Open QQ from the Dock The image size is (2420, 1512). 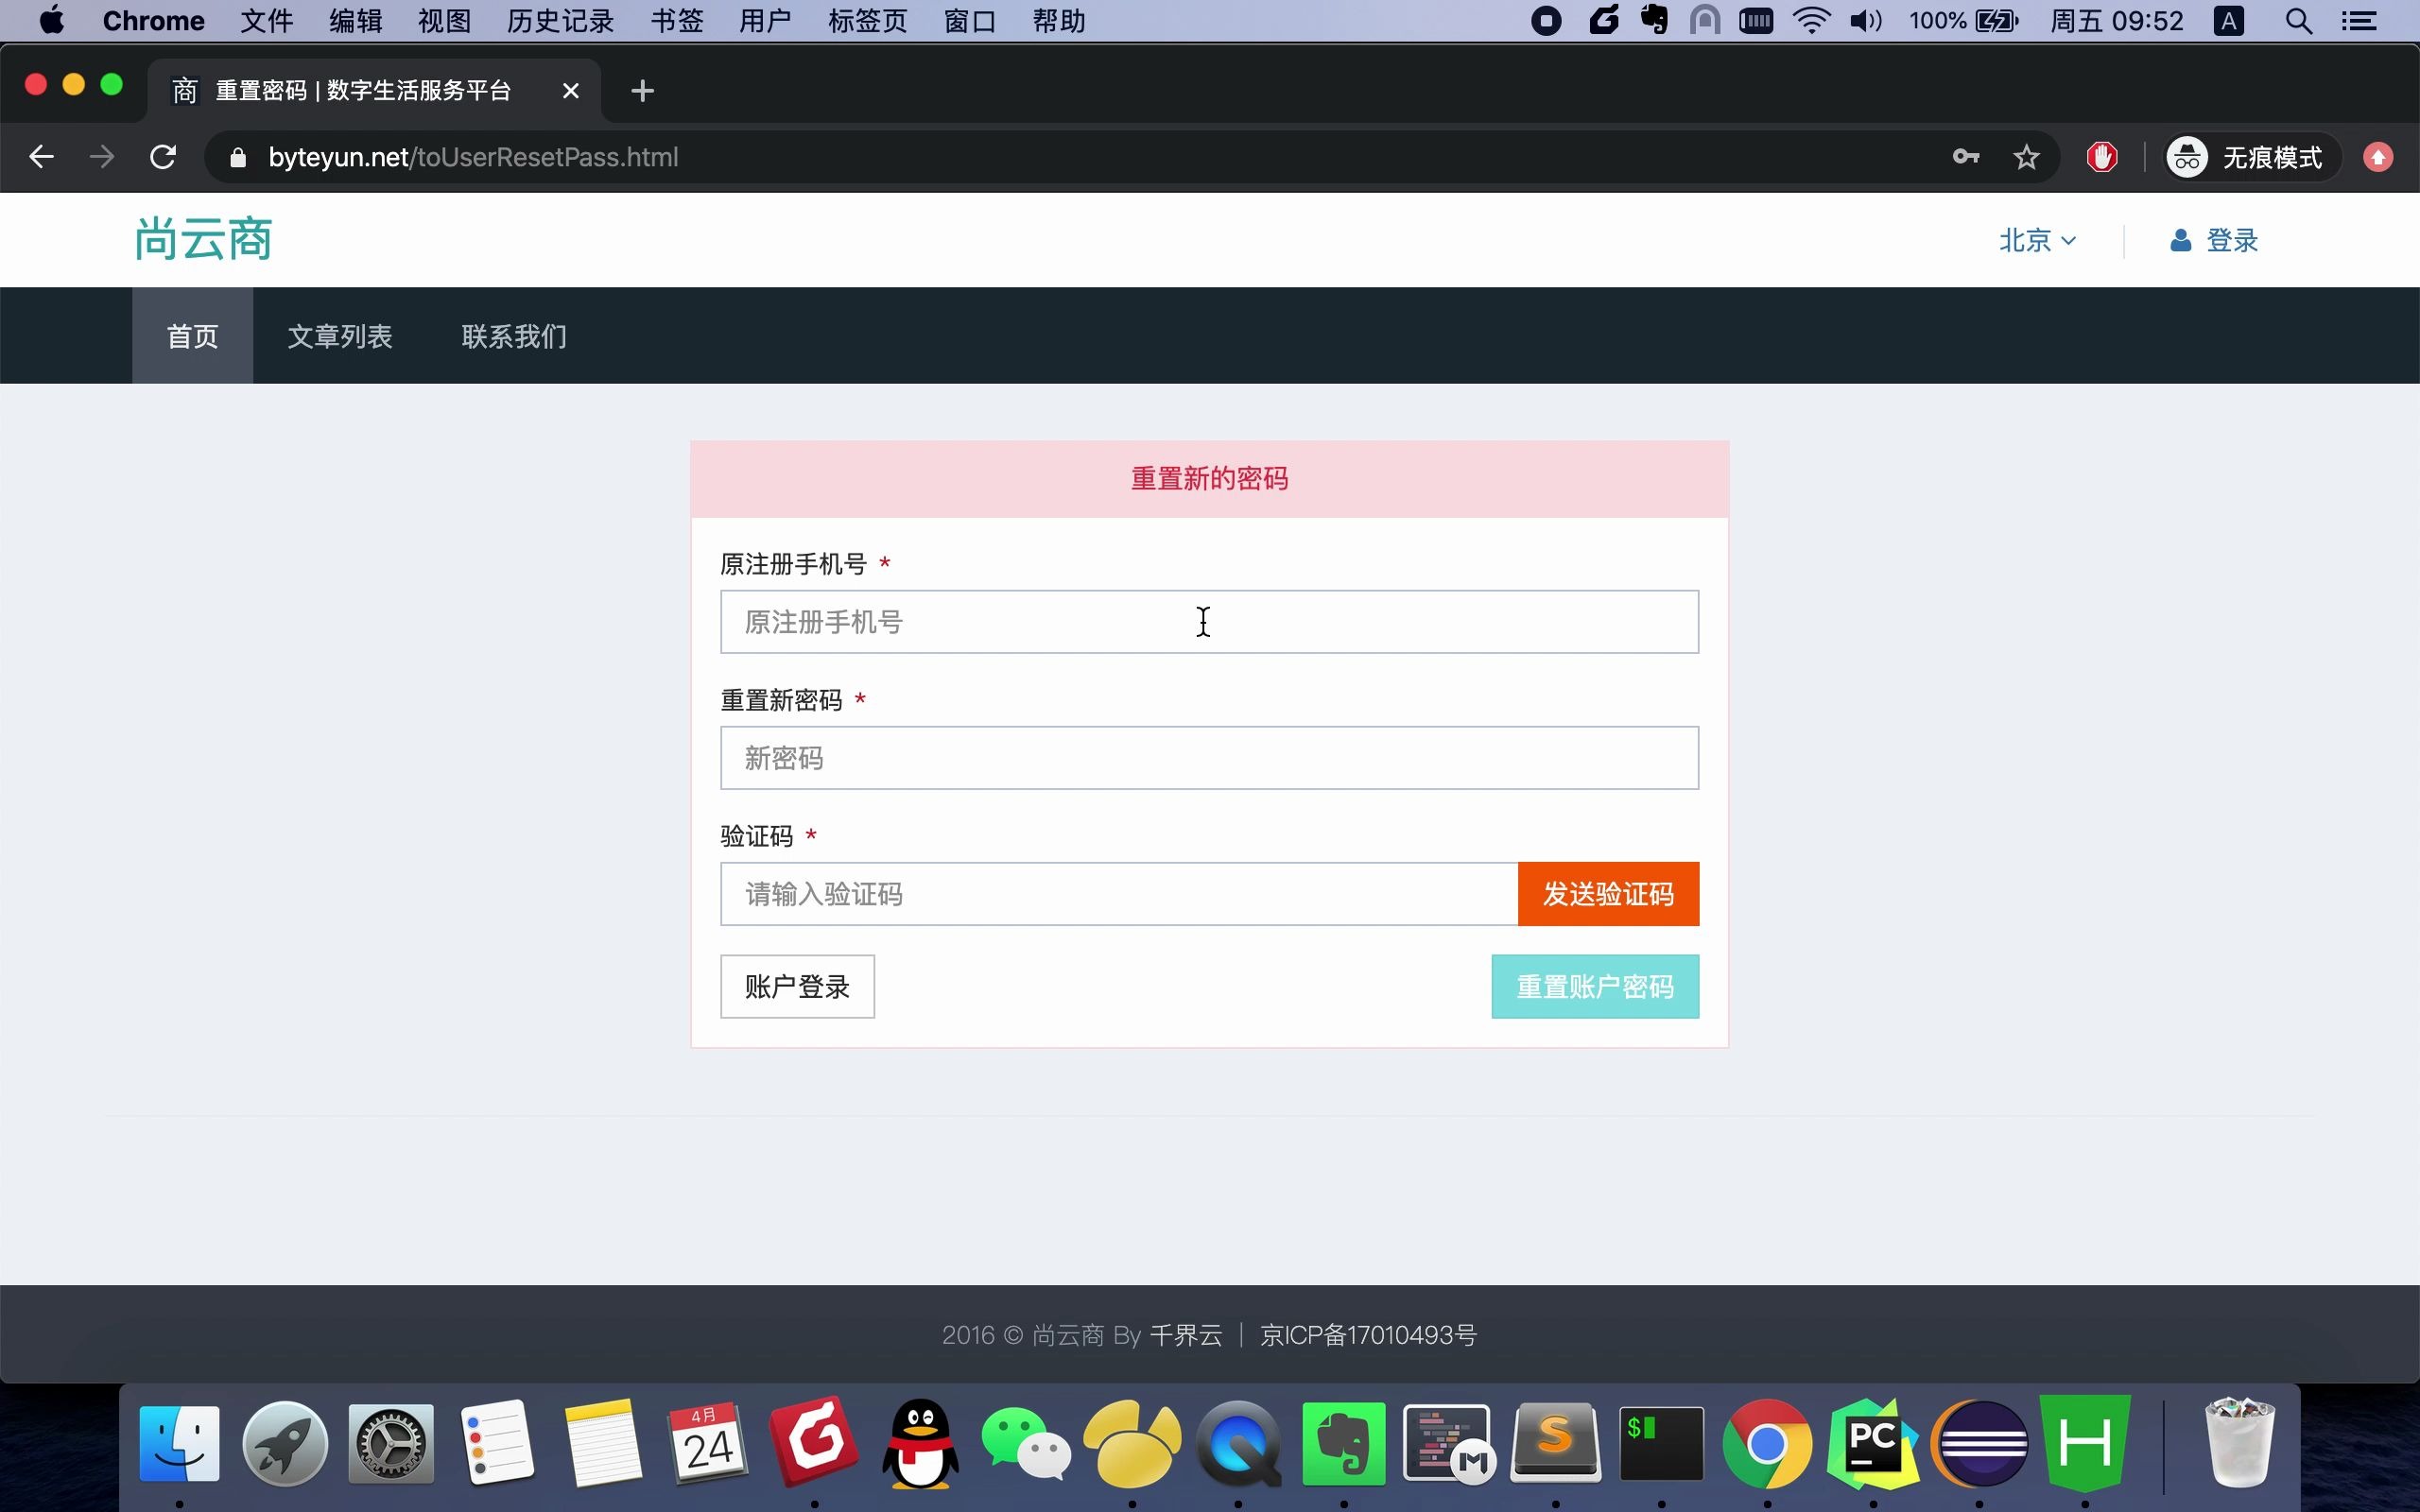(x=917, y=1443)
